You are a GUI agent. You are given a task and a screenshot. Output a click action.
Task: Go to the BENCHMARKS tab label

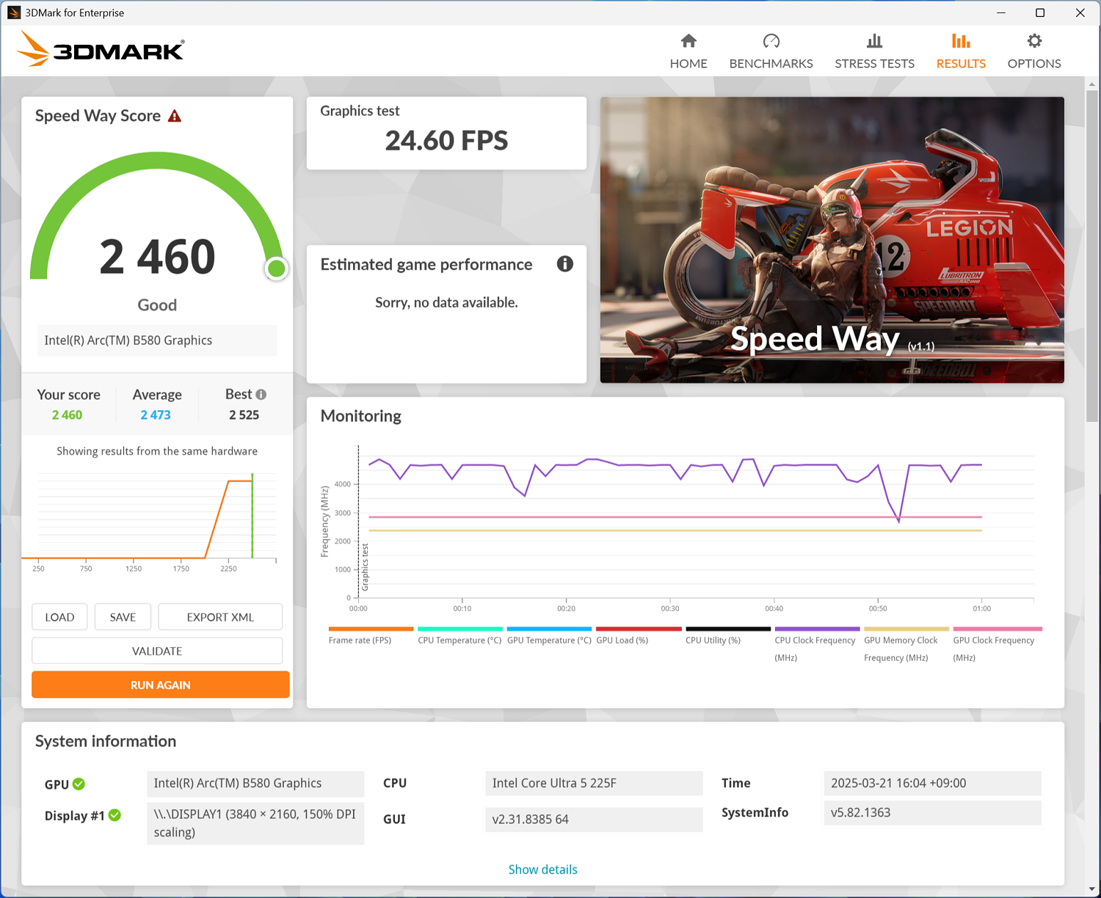tap(771, 64)
